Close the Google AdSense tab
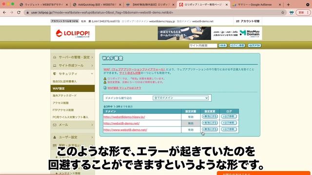 280,4
